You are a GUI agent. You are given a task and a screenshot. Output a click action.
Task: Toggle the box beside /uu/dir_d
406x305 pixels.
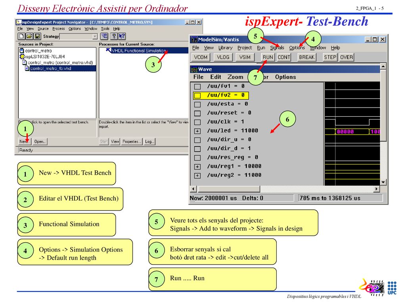coord(197,149)
